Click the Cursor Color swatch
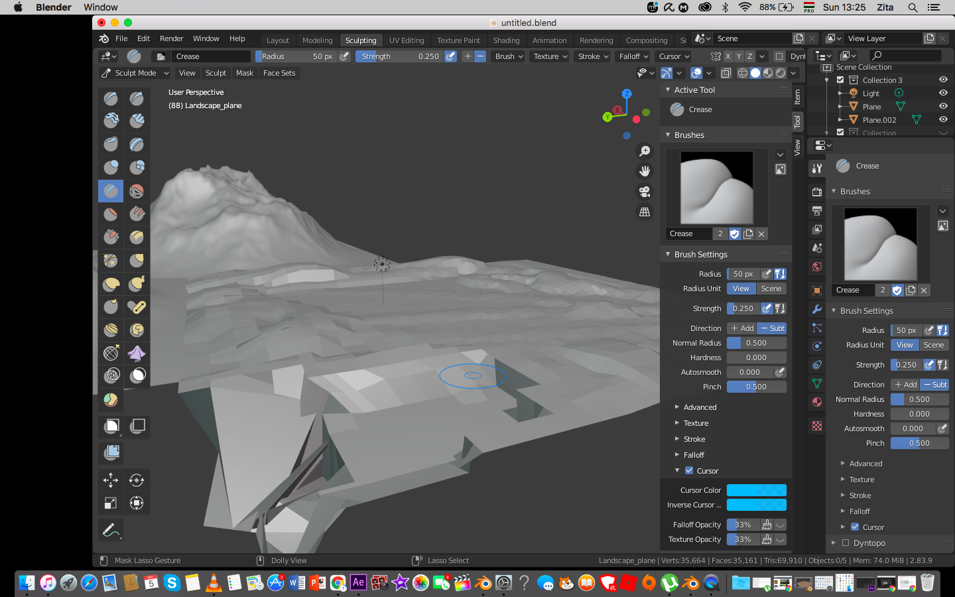 pos(757,490)
